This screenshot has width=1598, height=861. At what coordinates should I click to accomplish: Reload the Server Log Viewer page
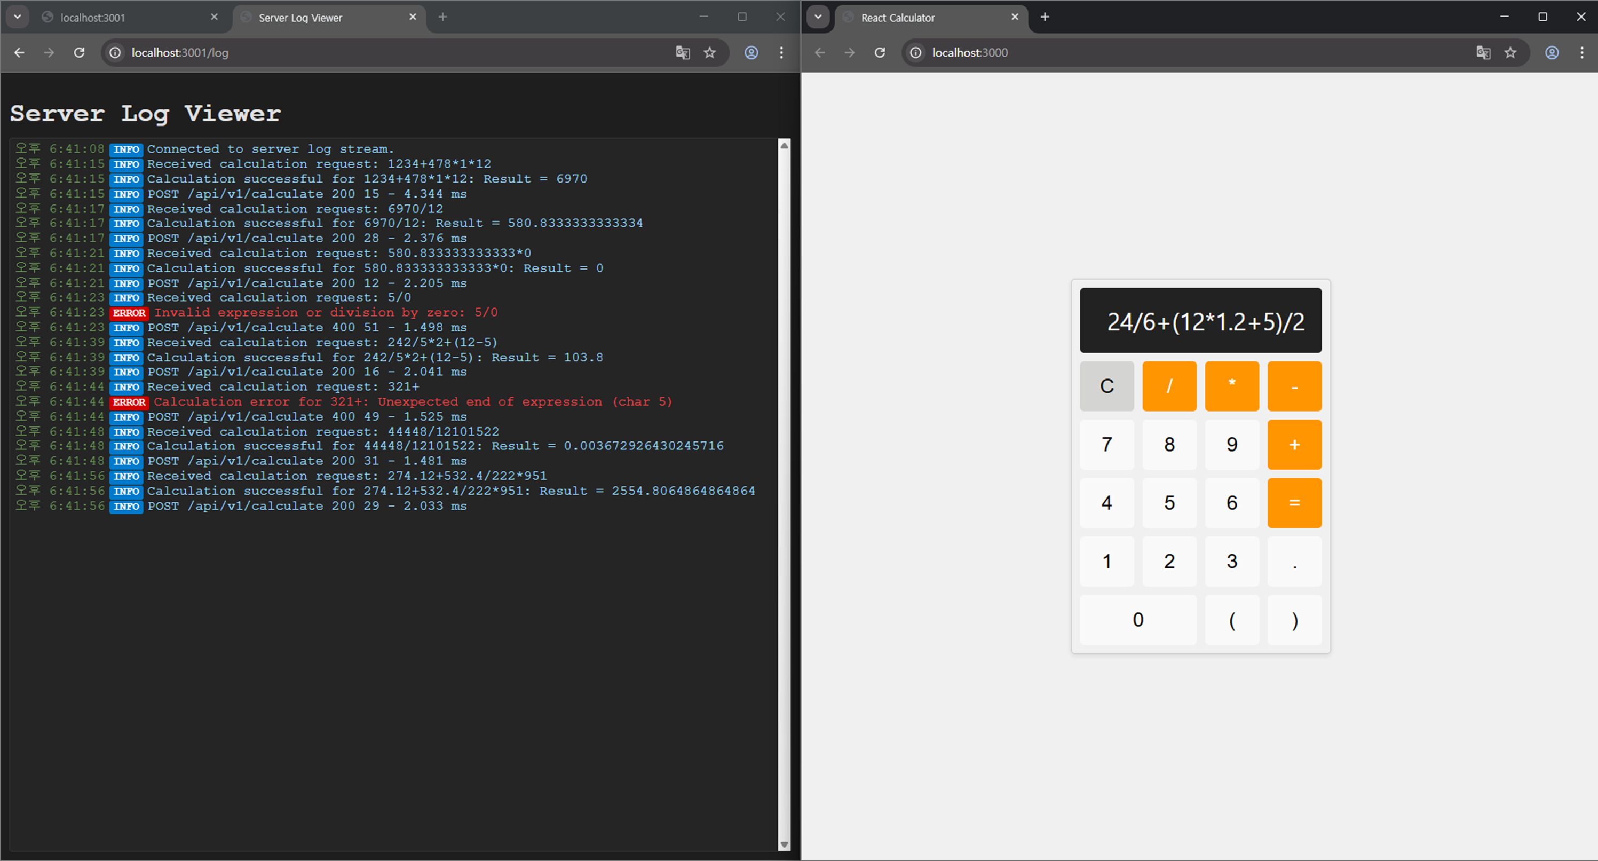pos(79,53)
